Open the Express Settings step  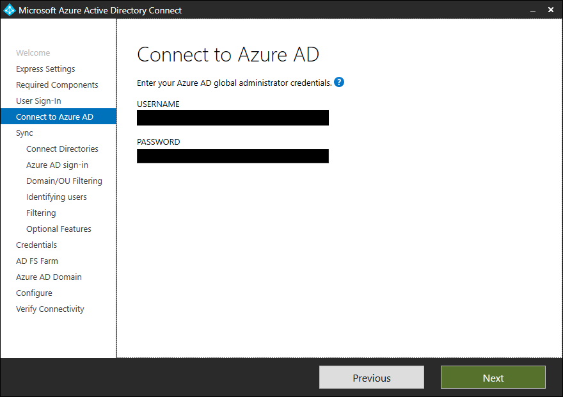[x=45, y=69]
